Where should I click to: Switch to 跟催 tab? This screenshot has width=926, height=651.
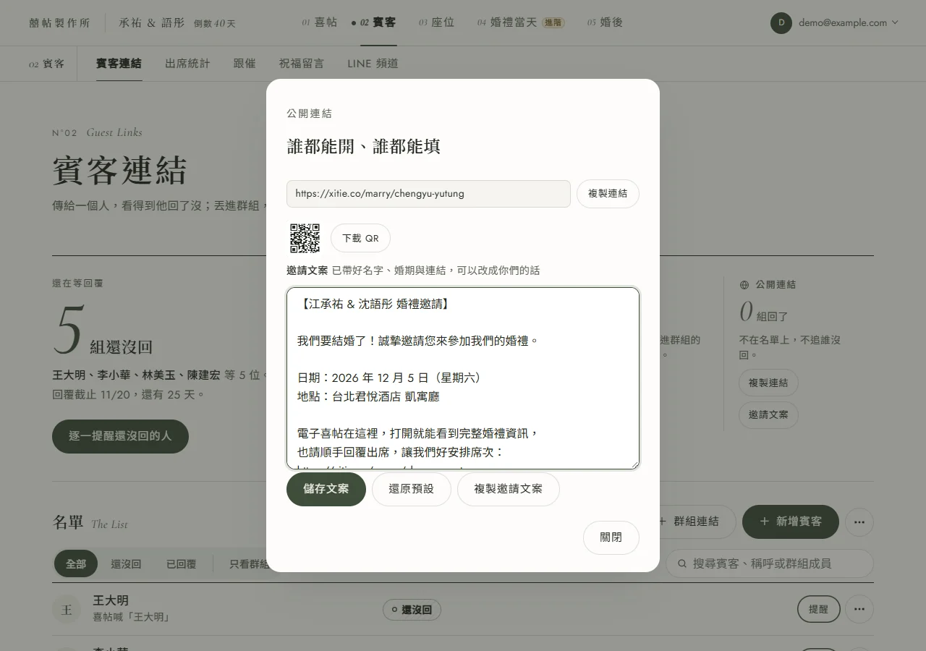click(x=245, y=64)
